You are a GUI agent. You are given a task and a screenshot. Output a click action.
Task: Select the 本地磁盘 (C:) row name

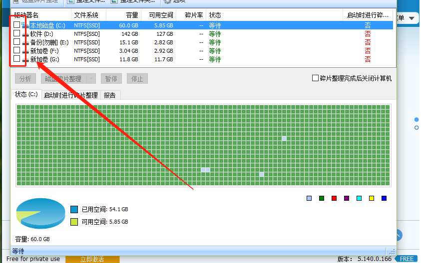point(47,25)
